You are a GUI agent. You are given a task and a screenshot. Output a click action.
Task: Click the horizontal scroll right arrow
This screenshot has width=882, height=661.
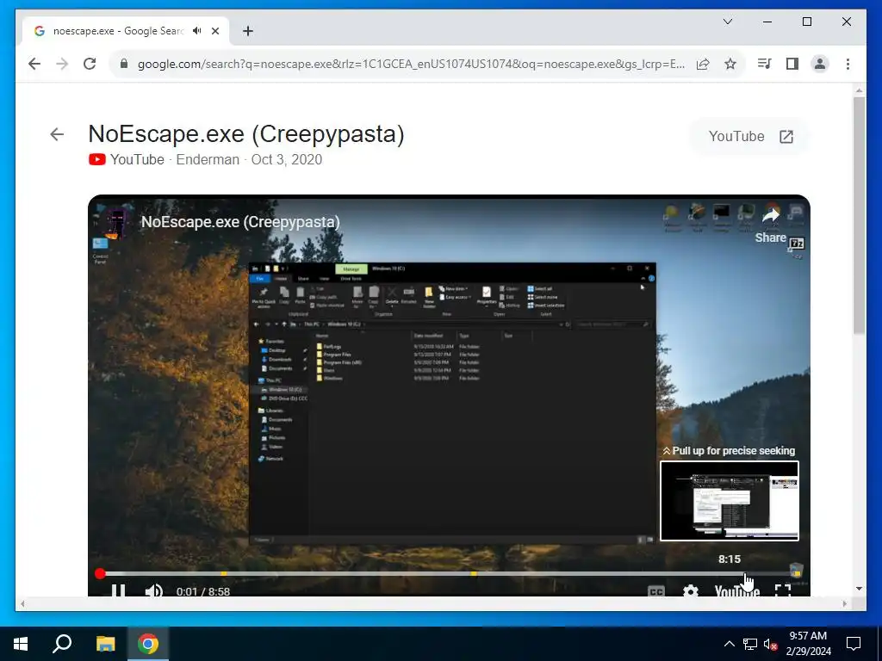click(x=844, y=603)
